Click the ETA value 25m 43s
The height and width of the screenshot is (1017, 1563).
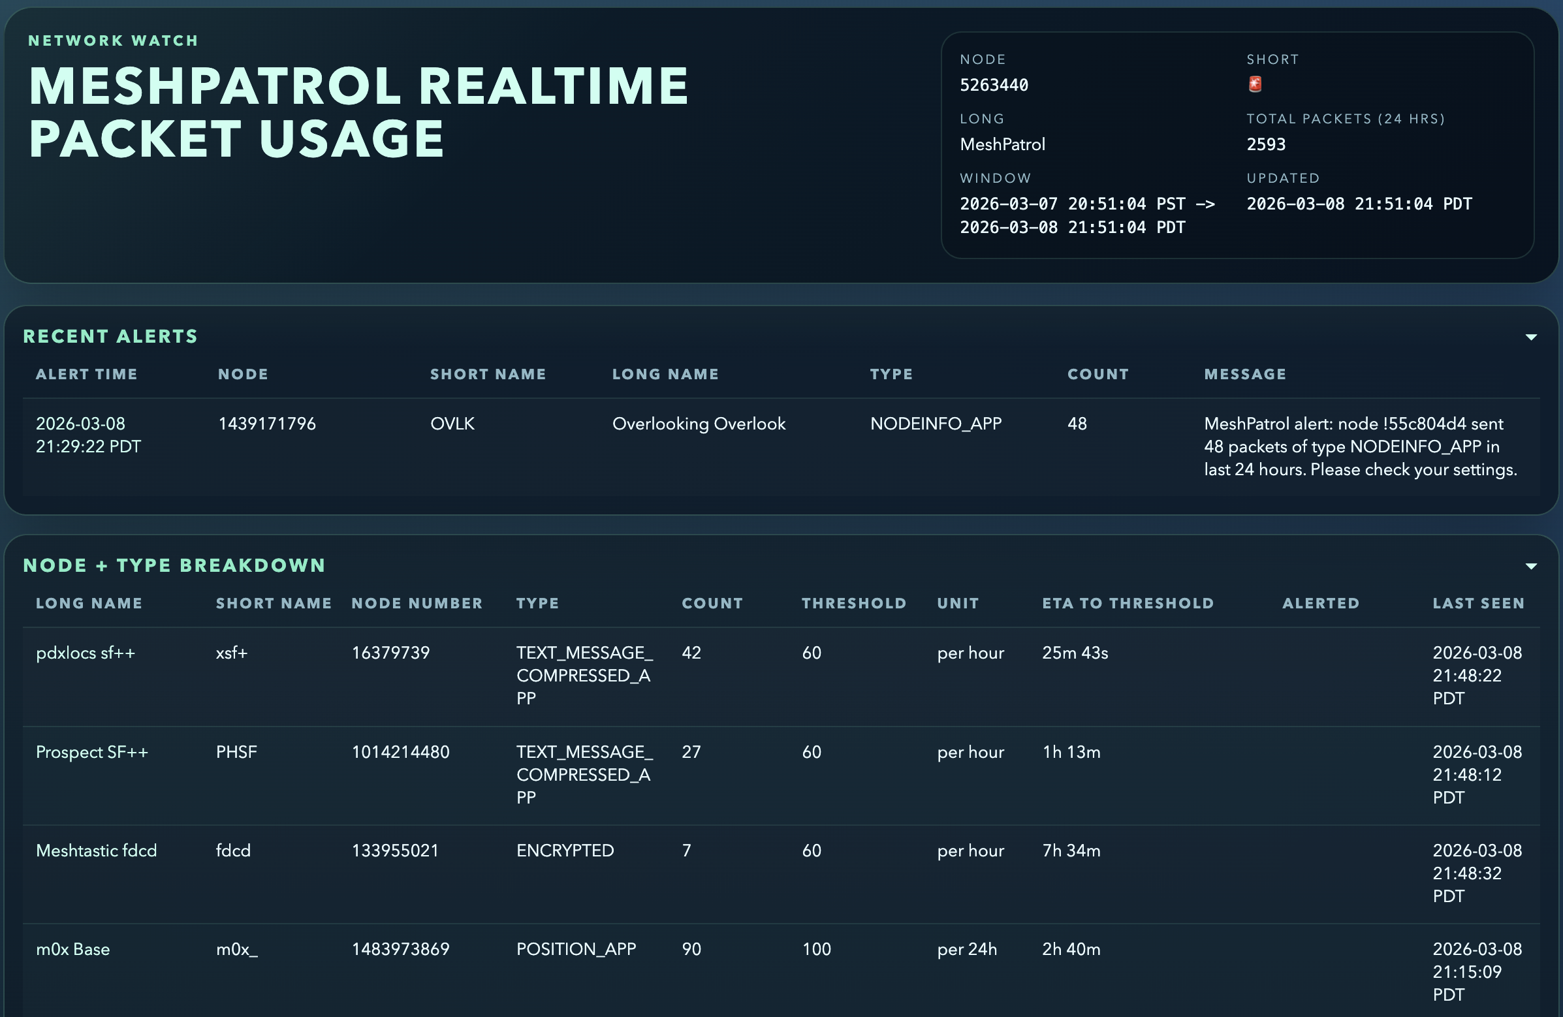click(x=1075, y=653)
